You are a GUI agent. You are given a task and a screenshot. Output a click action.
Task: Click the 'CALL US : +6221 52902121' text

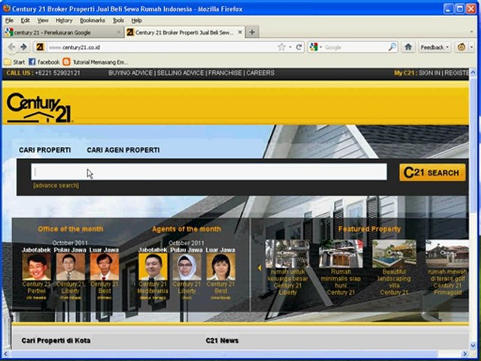43,73
